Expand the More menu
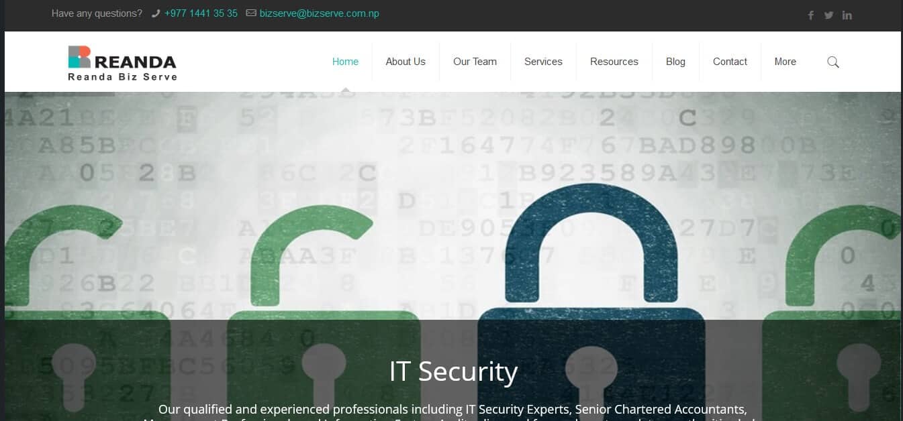 tap(785, 62)
